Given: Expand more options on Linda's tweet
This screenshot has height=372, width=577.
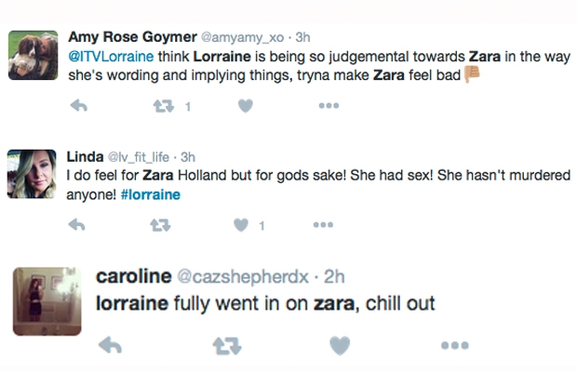Looking at the screenshot, I should point(323,225).
